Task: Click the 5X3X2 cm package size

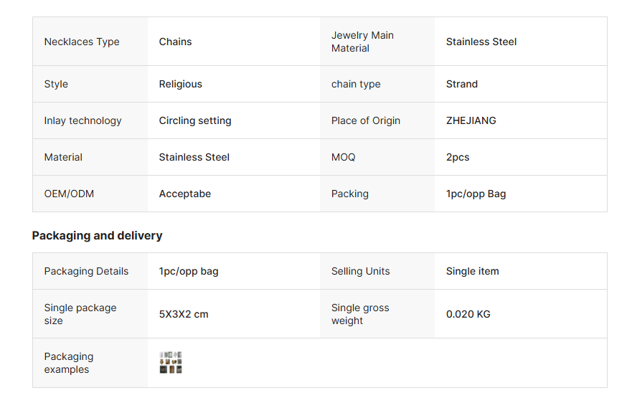Action: pos(184,314)
